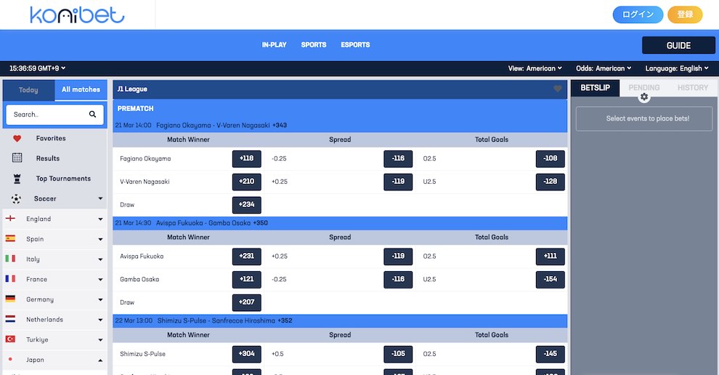The height and width of the screenshot is (375, 719).
Task: Bet Avispa Fukuoka to win at +231
Action: click(247, 257)
